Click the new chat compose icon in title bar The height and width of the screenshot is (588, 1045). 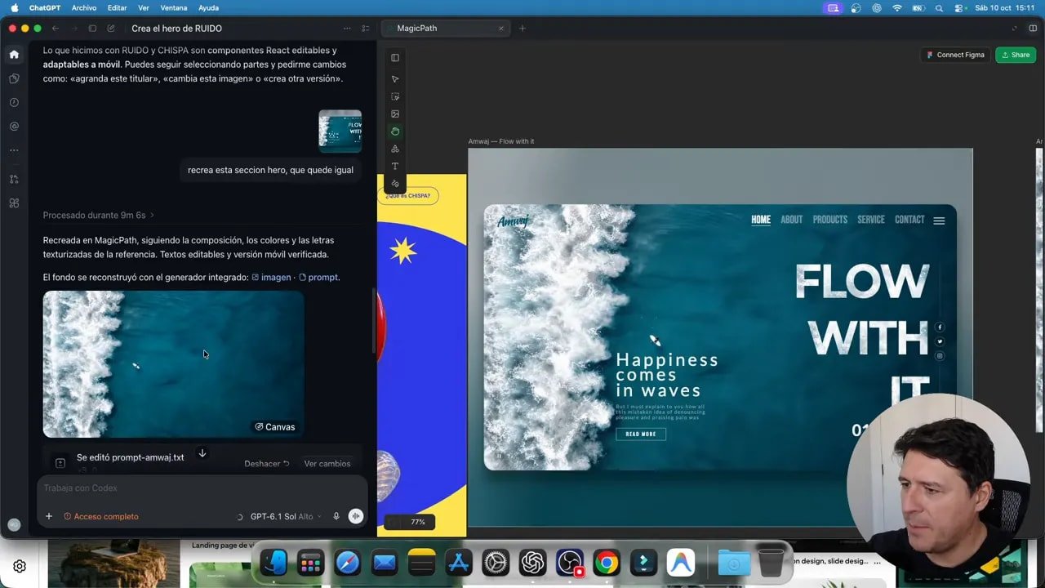111,29
